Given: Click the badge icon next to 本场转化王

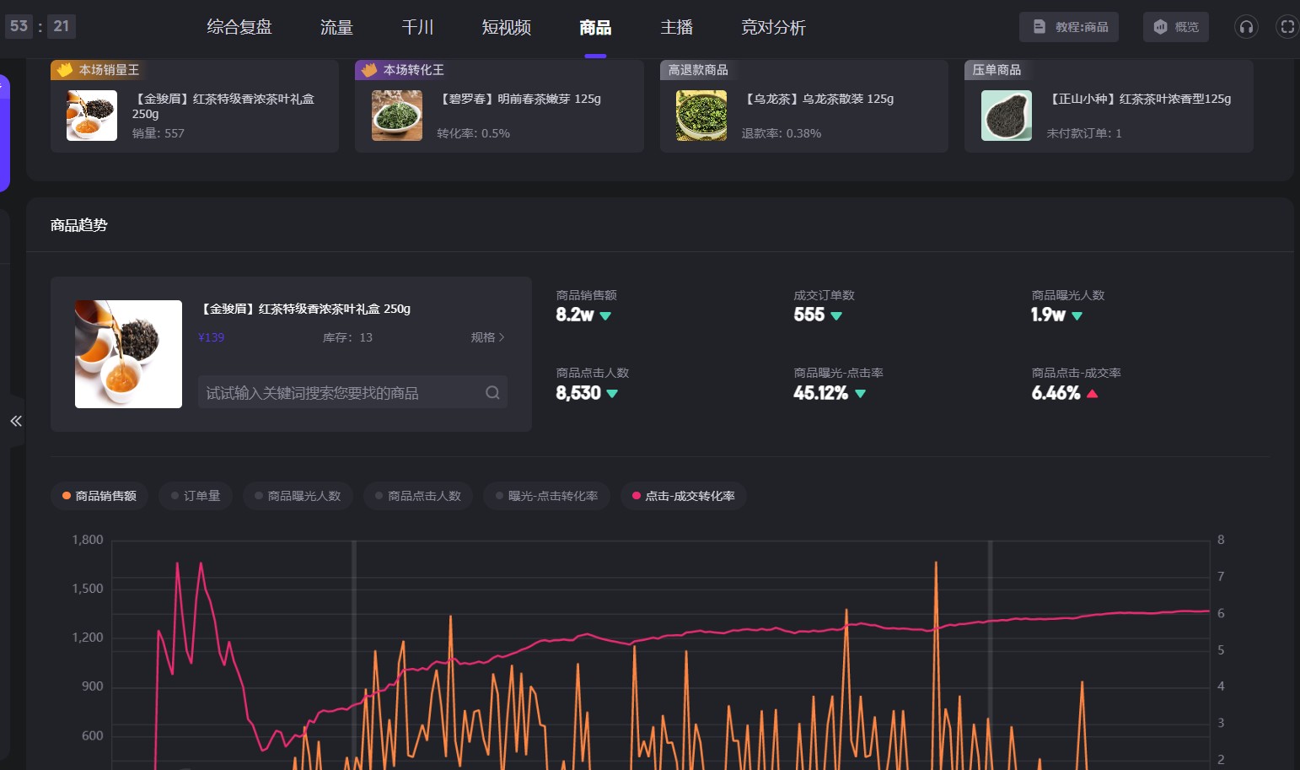Looking at the screenshot, I should (x=368, y=70).
